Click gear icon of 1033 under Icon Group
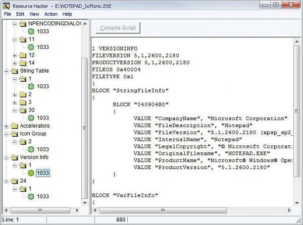 31,149
